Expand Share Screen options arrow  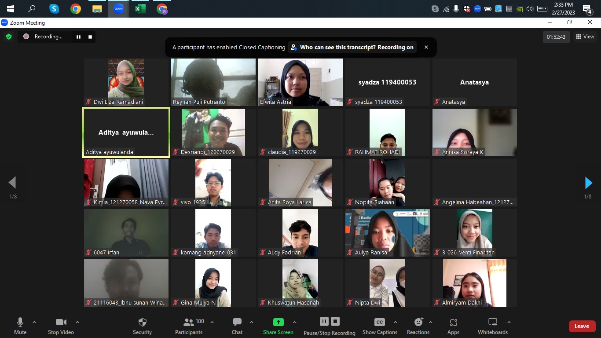(295, 322)
